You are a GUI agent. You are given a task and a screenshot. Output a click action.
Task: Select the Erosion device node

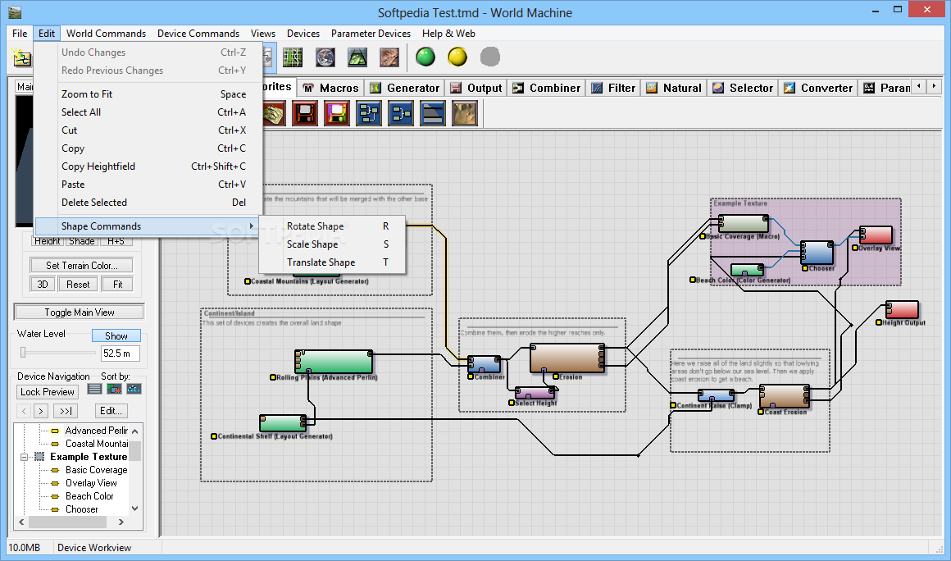(x=567, y=358)
